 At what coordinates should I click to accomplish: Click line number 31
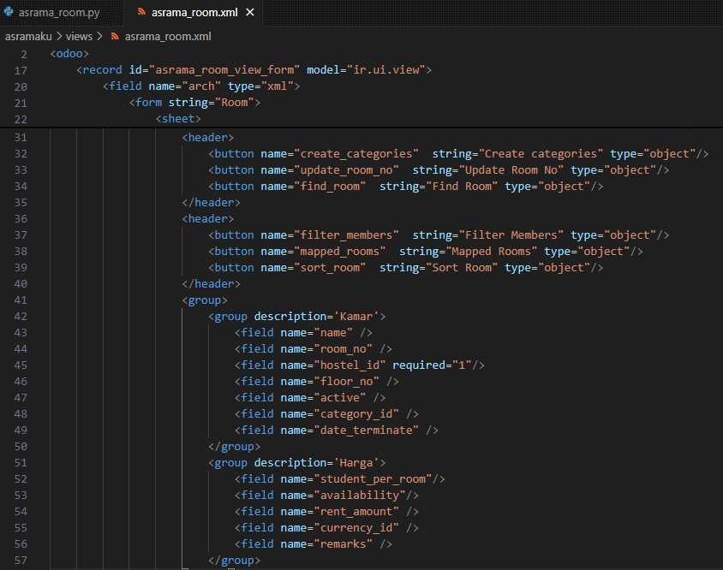click(21, 138)
